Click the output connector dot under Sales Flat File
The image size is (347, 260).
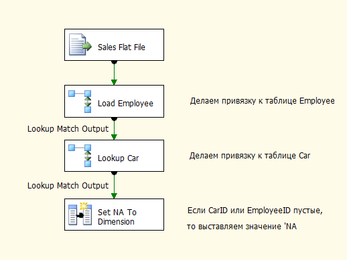[114, 62]
